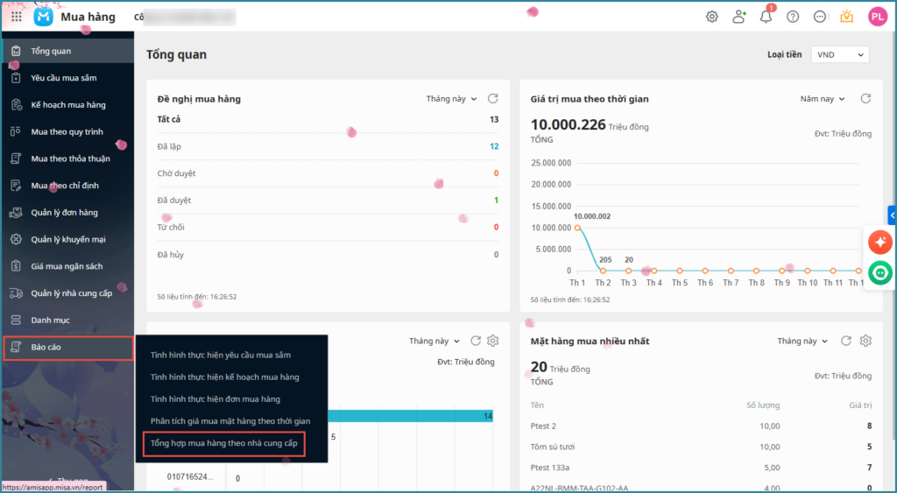
Task: Open Giá mua ngân sách menu
Action: coord(67,266)
